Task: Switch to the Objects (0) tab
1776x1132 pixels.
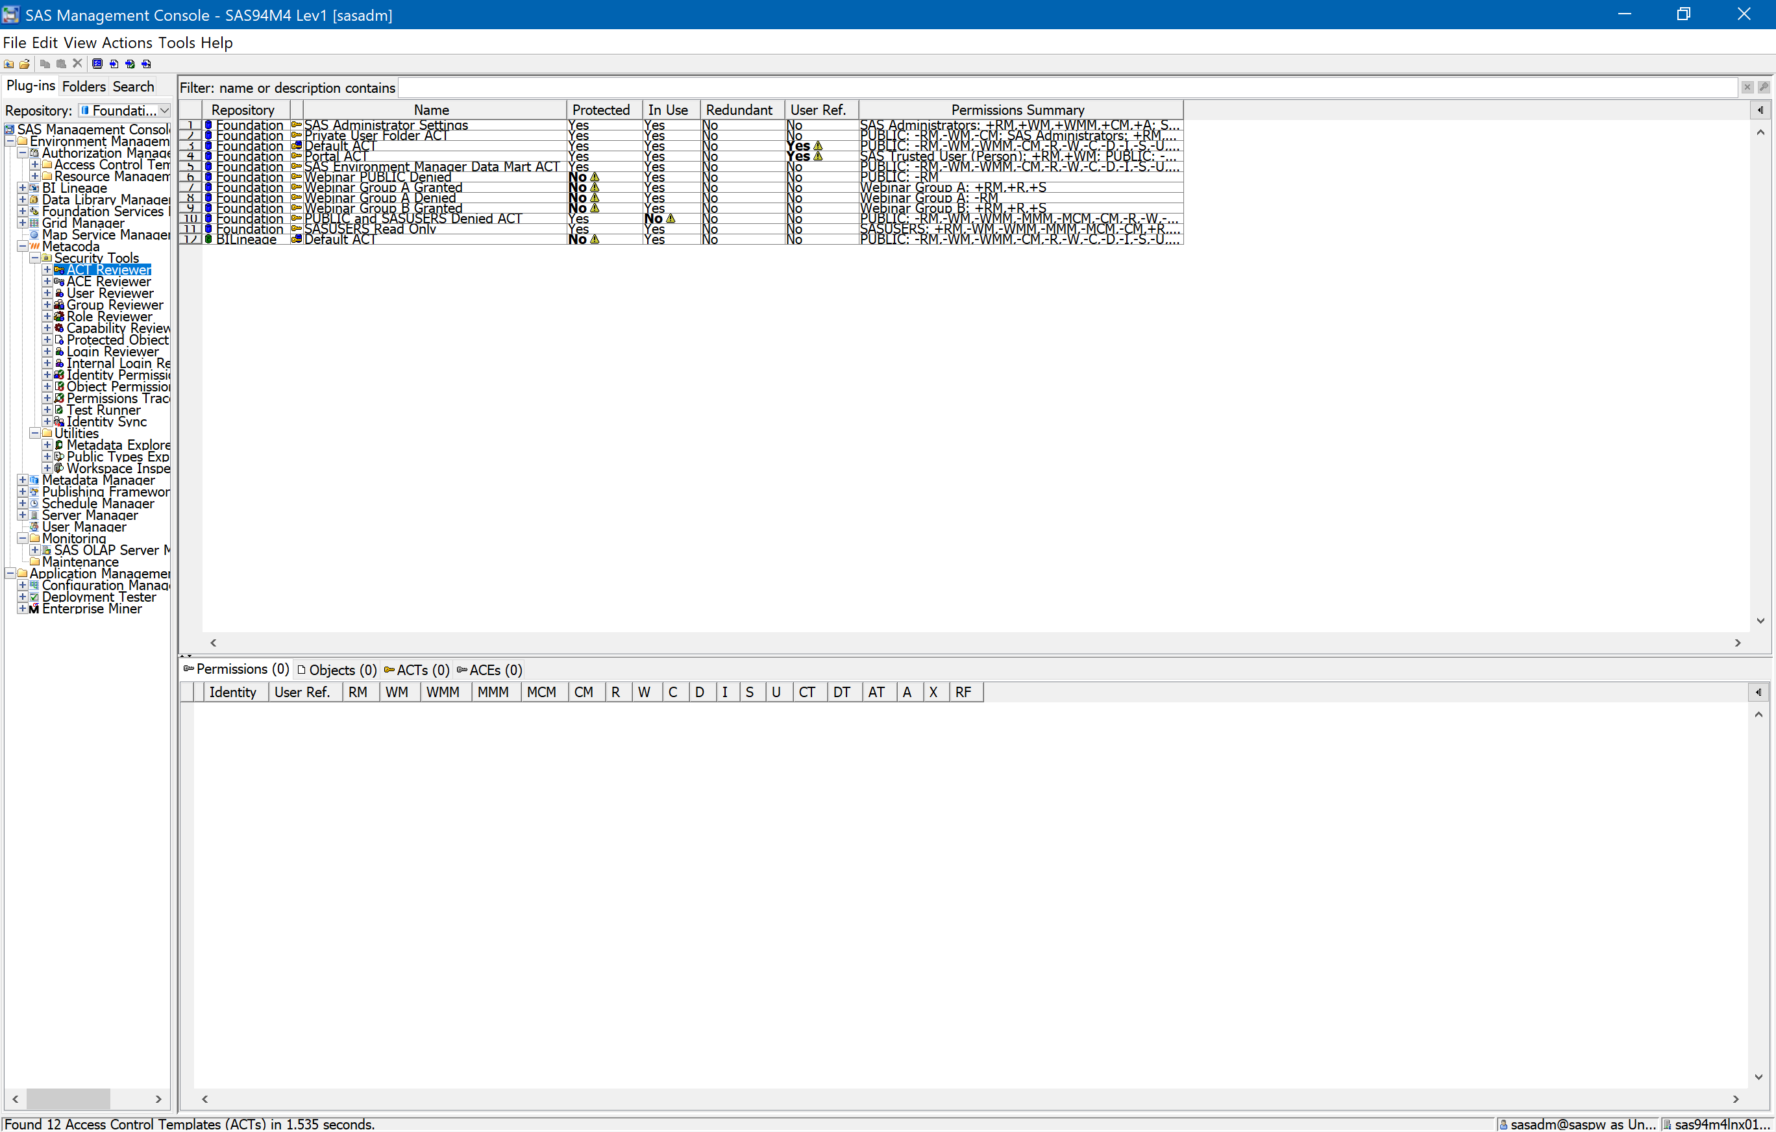Action: tap(337, 671)
